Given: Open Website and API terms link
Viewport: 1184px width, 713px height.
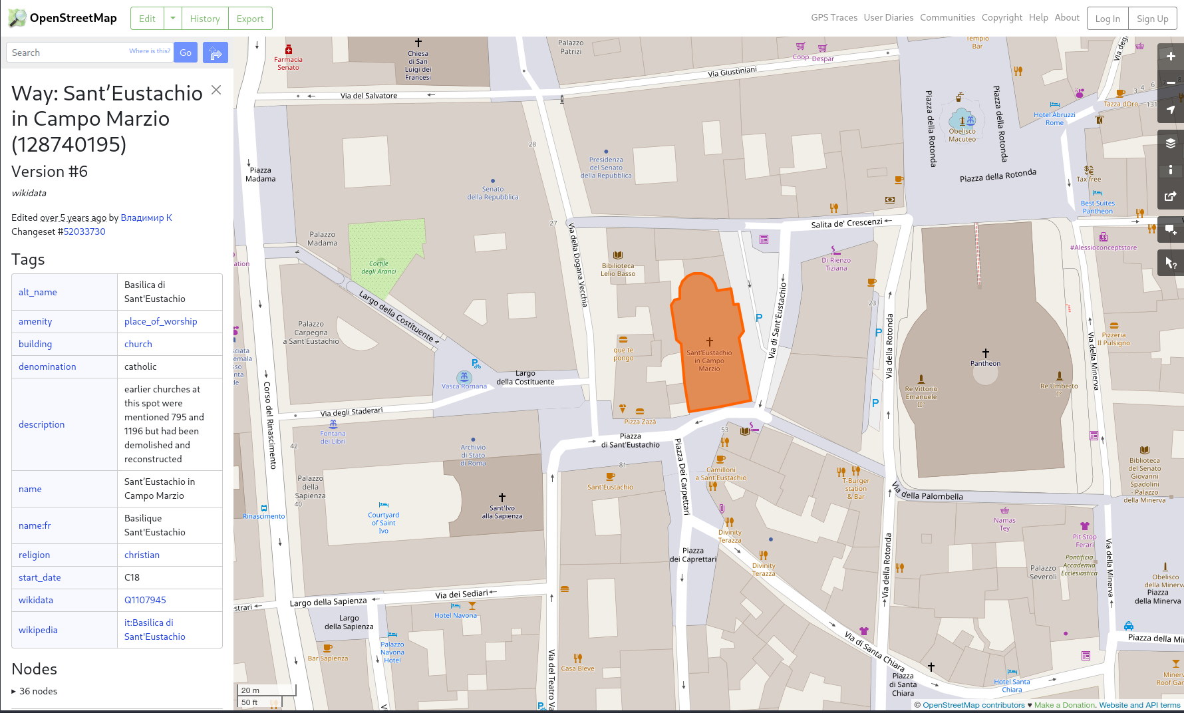Looking at the screenshot, I should coord(1139,705).
